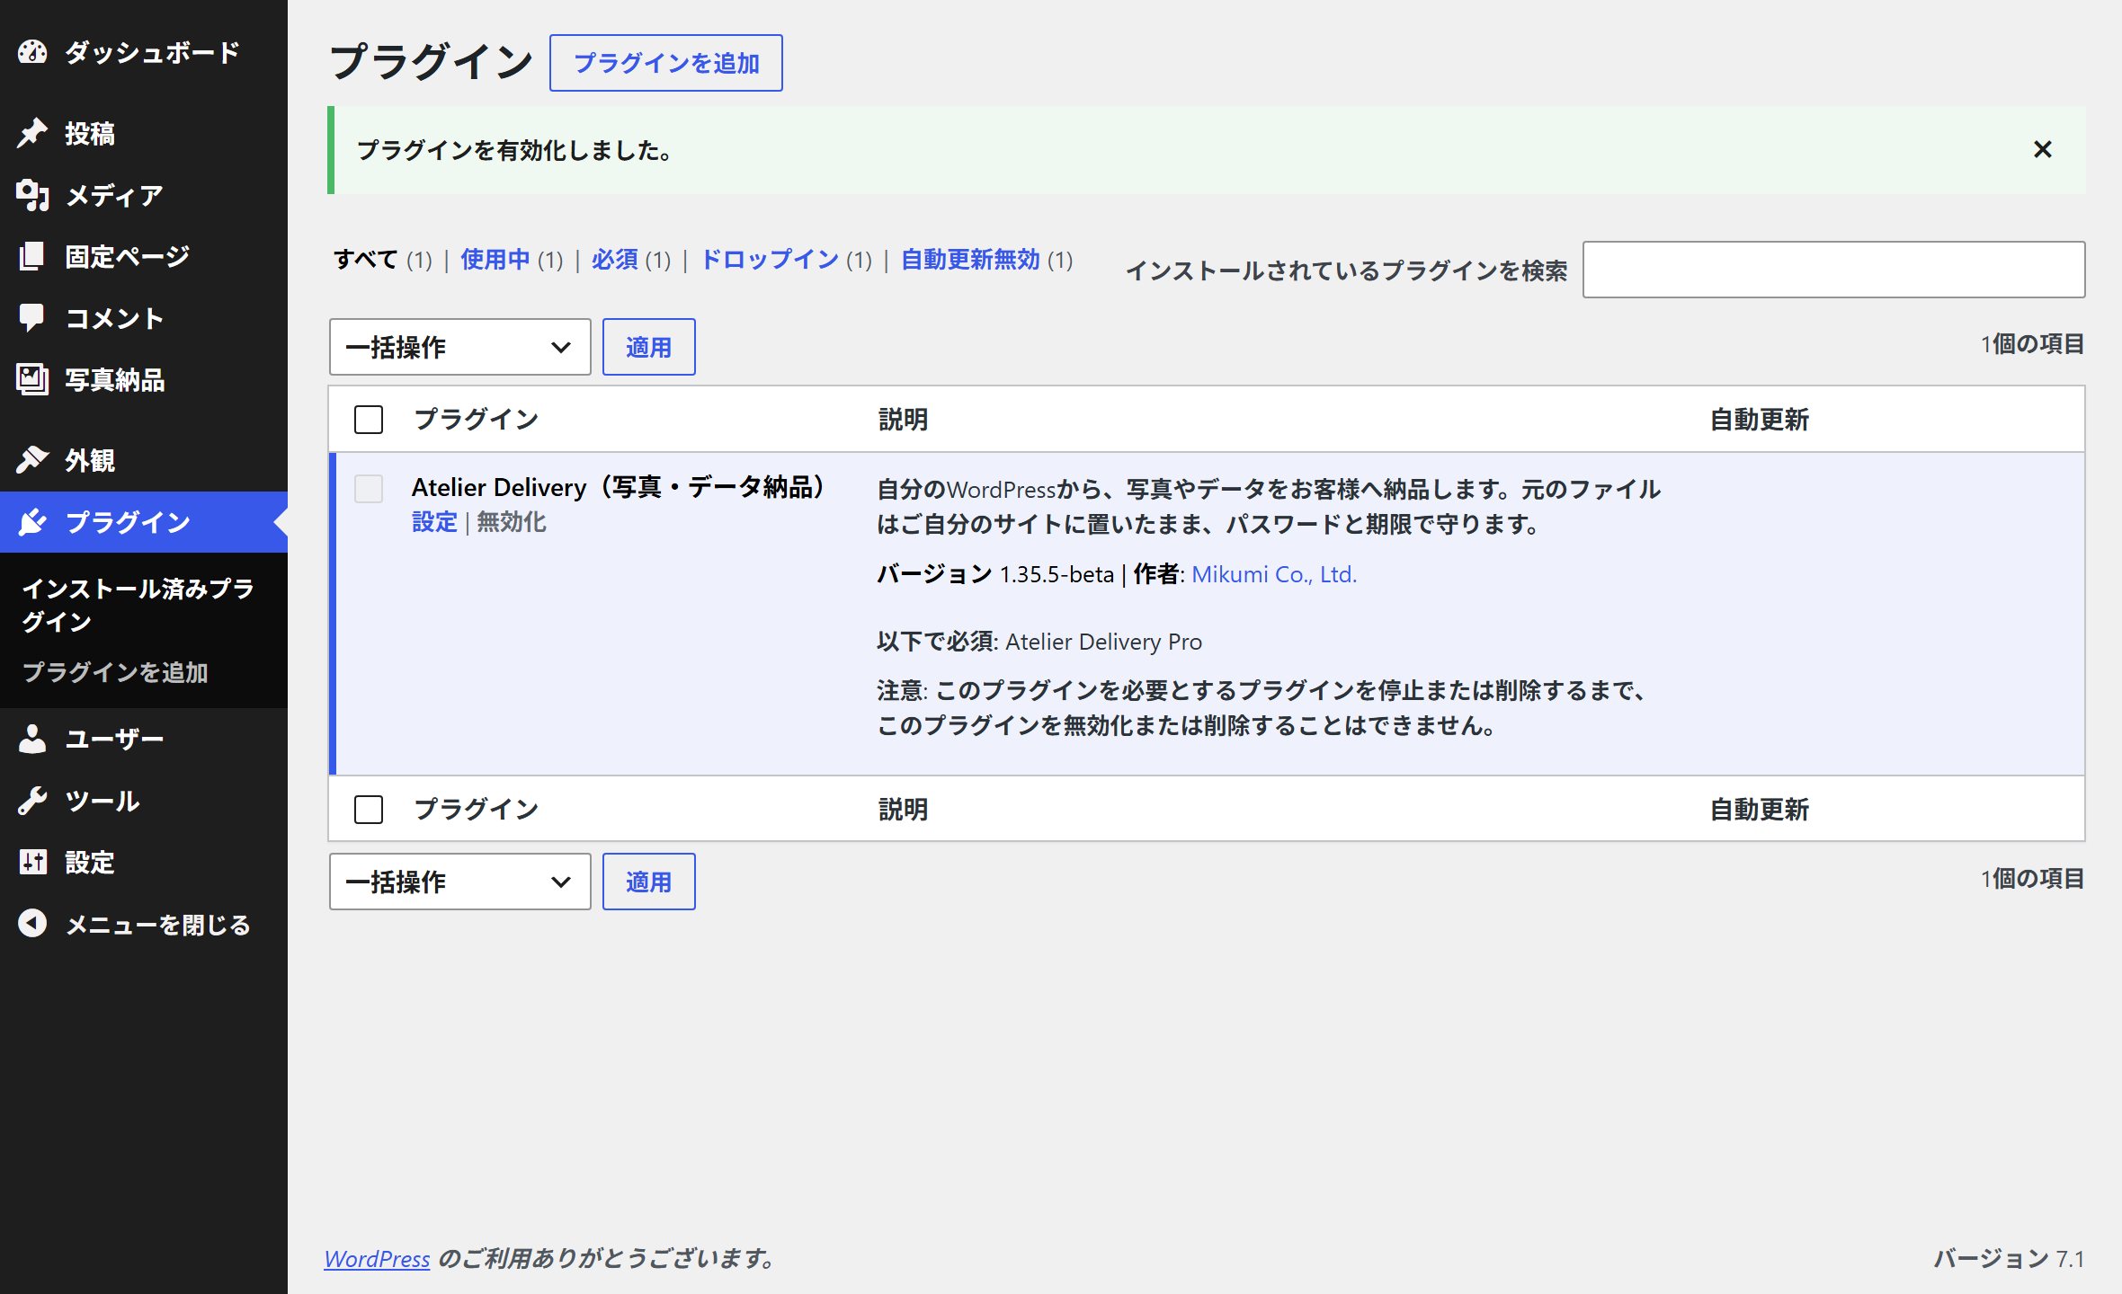Open 外観 menu label in sidebar
Image resolution: width=2122 pixels, height=1294 pixels.
pos(90,460)
